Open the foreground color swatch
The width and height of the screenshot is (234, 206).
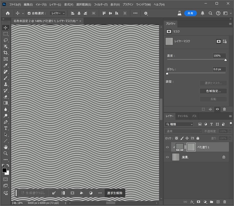click(4, 170)
